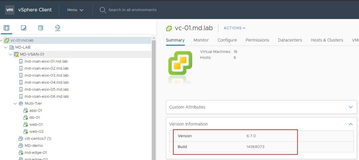Select md-vsan-esxi-04.md.lab in the tree
The height and width of the screenshot is (160, 359).
pos(47,82)
